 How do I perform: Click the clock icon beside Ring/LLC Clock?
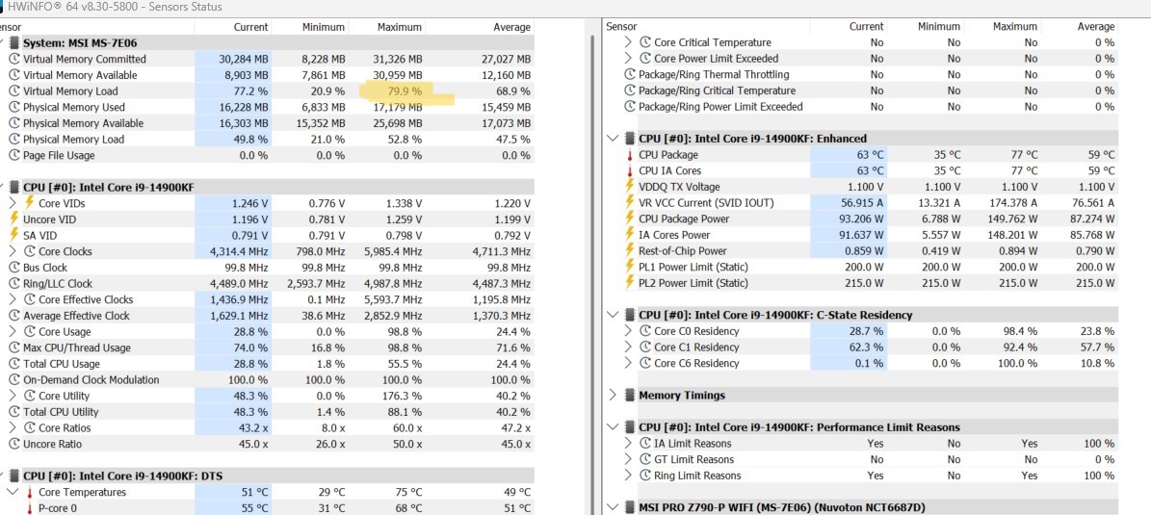click(13, 284)
